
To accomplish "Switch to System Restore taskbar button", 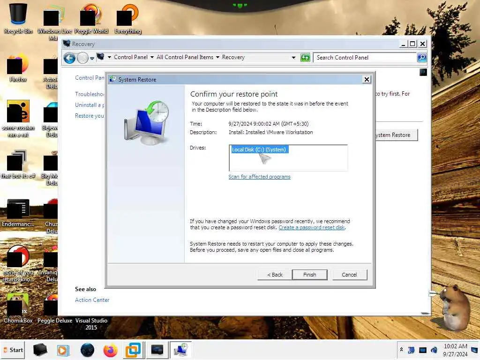I will point(180,350).
